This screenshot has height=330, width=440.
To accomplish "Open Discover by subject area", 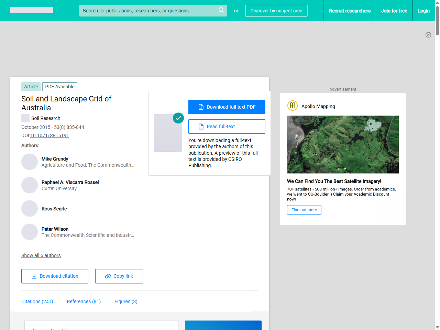I will 276,11.
